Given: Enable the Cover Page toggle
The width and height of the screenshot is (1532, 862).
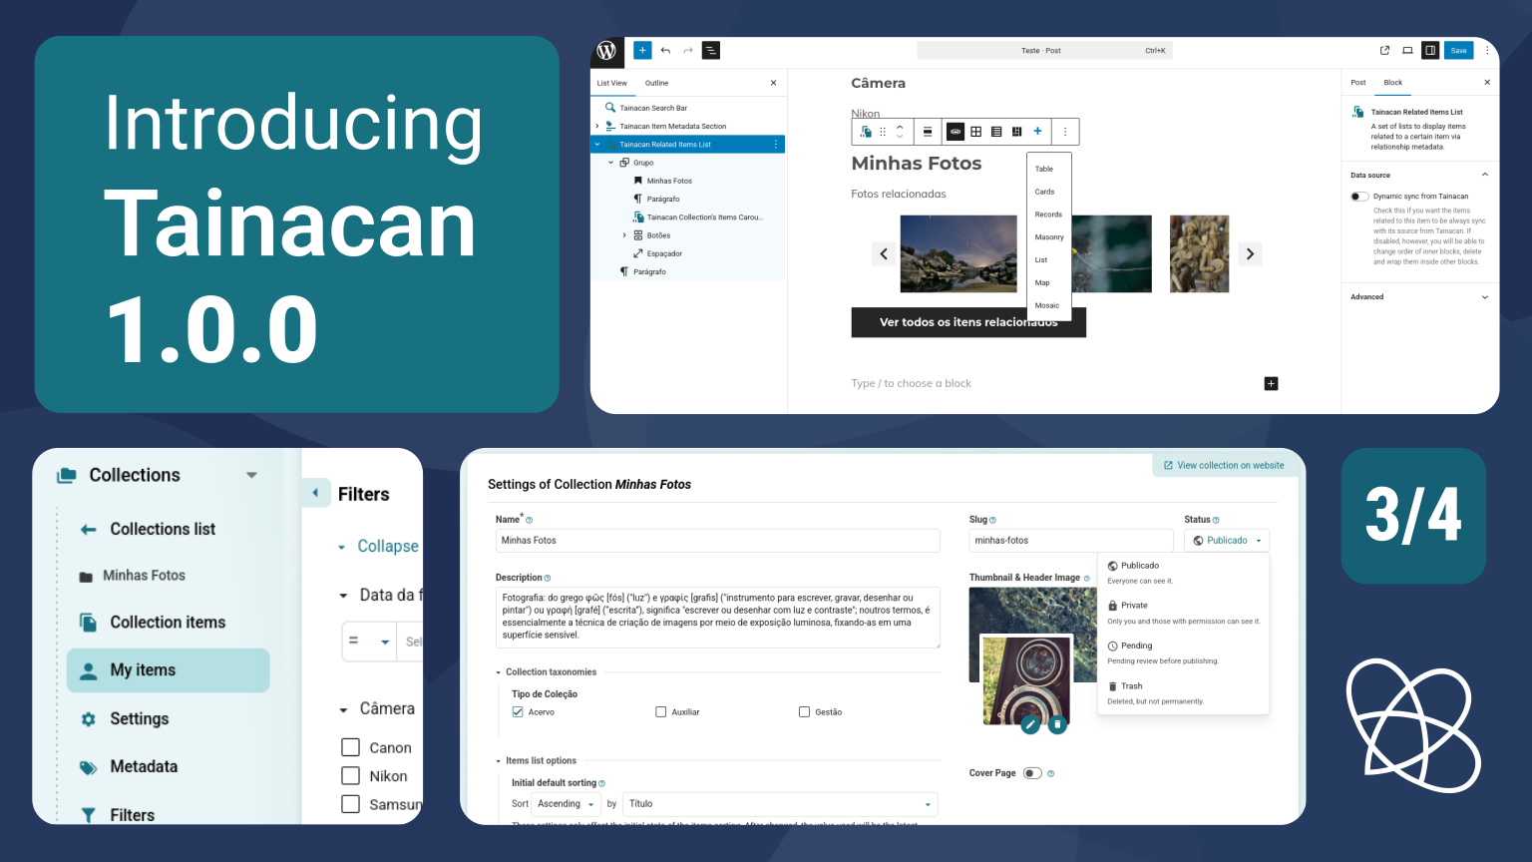Looking at the screenshot, I should coord(1032,773).
